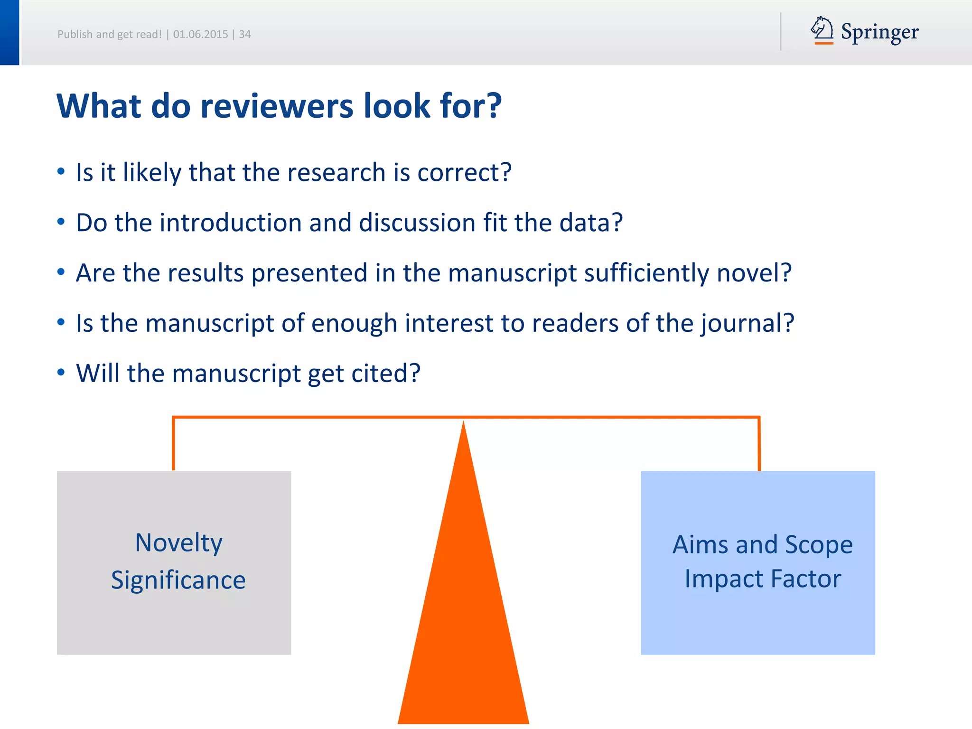Image resolution: width=972 pixels, height=729 pixels.
Task: Select bullet 'Is it likely that the research is correct?'
Action: tap(294, 172)
